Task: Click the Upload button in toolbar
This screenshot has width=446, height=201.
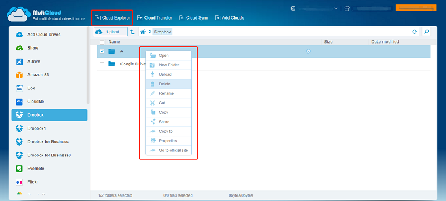Action: point(110,32)
